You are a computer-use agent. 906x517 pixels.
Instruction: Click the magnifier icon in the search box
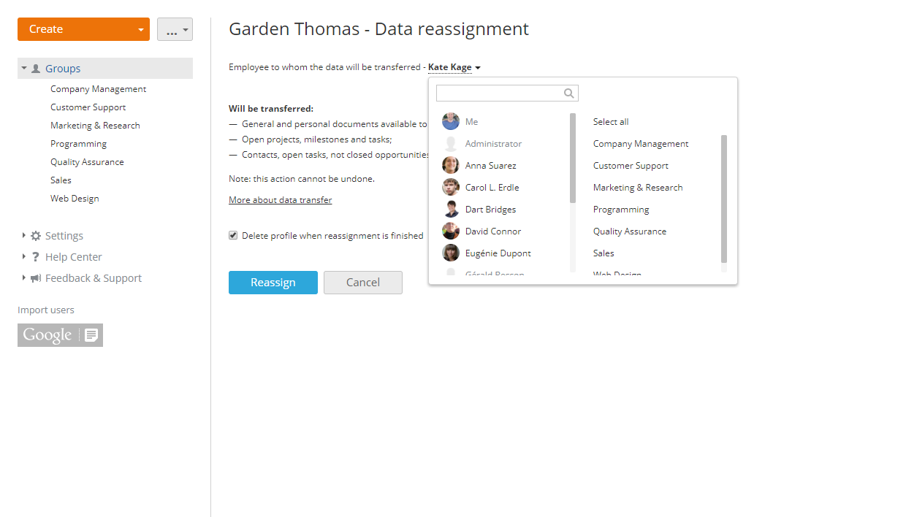click(x=568, y=93)
